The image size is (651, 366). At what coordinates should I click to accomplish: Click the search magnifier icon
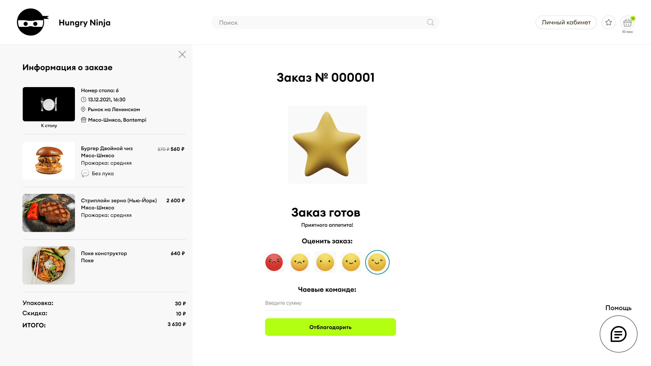pyautogui.click(x=430, y=22)
